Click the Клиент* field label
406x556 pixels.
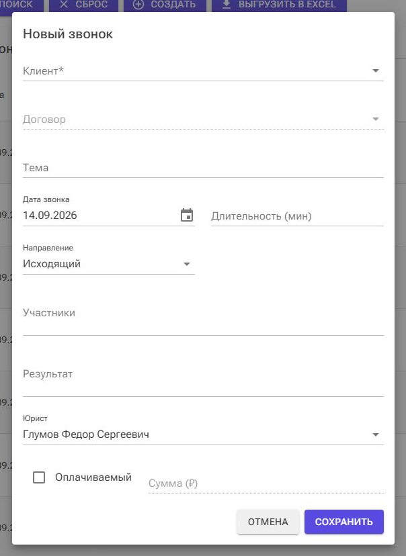click(x=43, y=71)
